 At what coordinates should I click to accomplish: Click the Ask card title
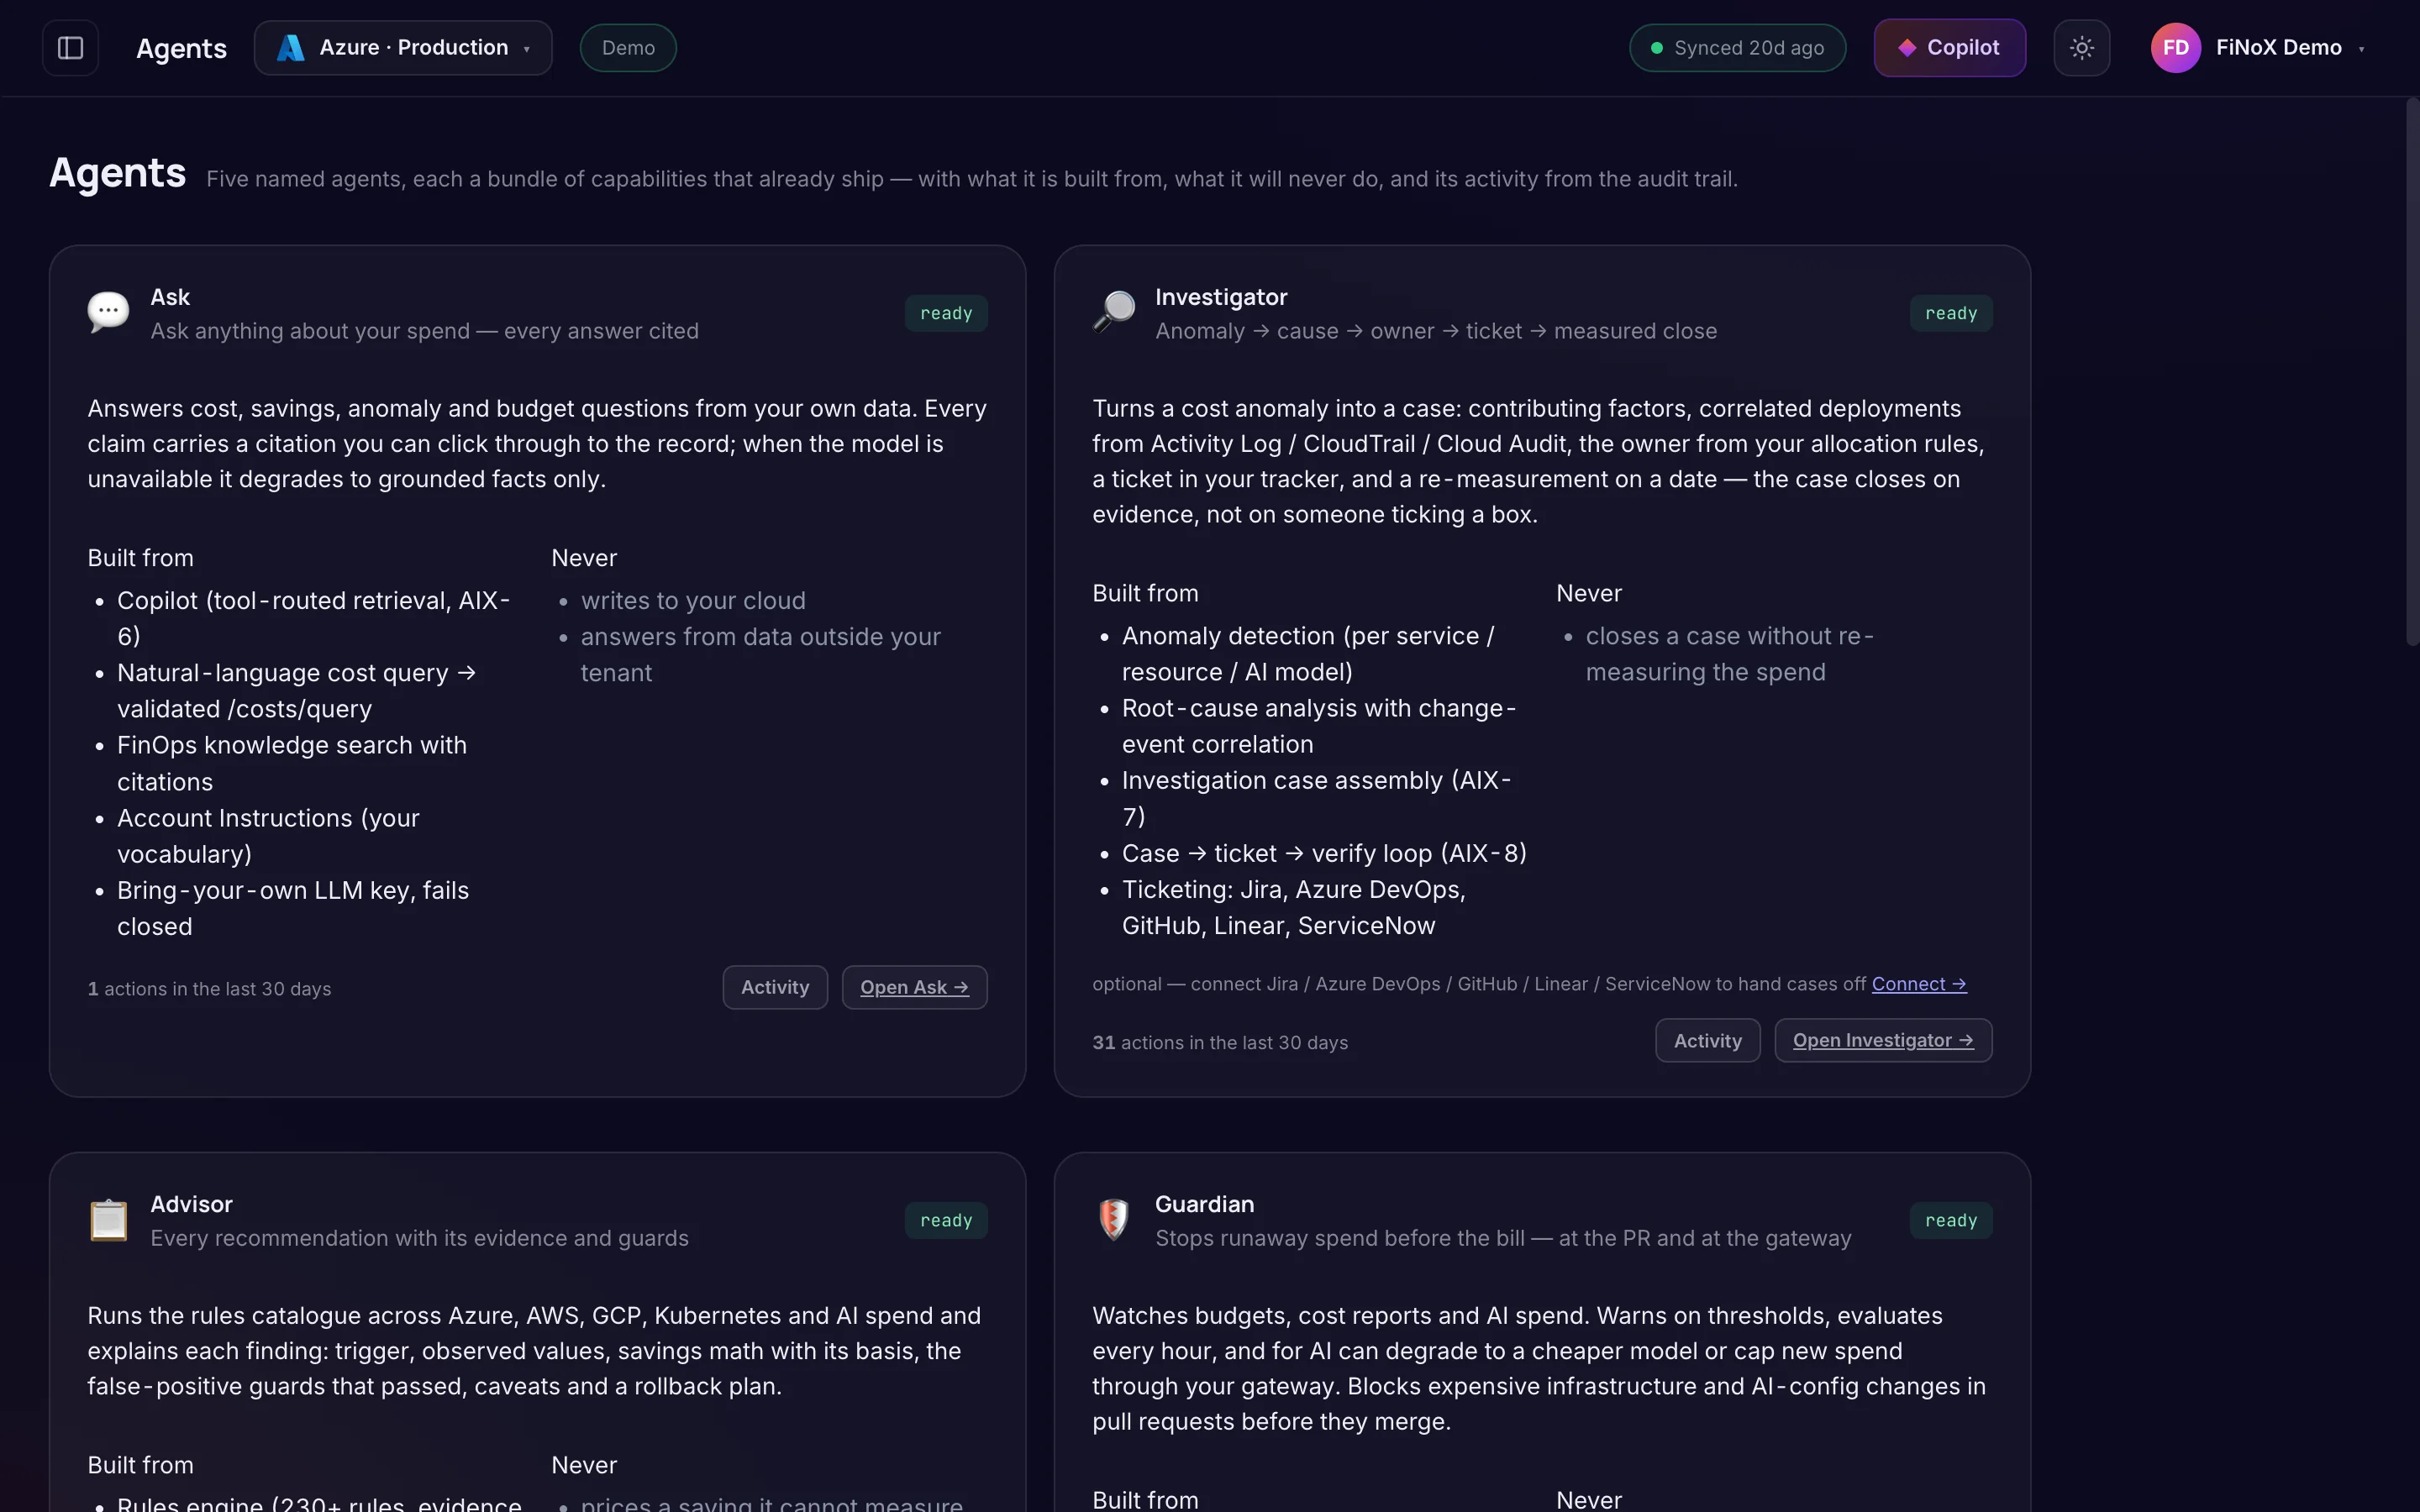[170, 297]
